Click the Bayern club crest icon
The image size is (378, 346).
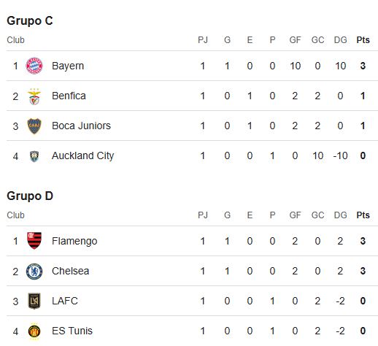[x=34, y=66]
